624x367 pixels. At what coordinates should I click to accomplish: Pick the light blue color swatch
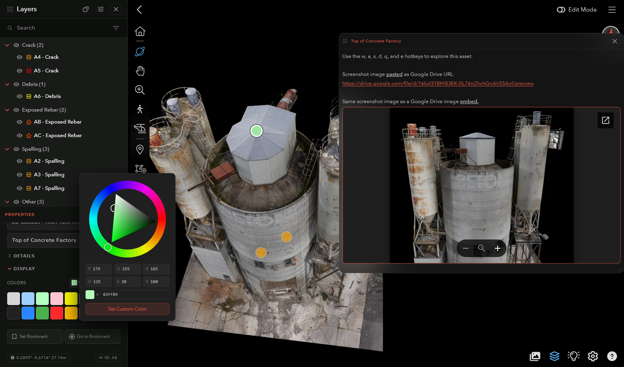(28, 299)
